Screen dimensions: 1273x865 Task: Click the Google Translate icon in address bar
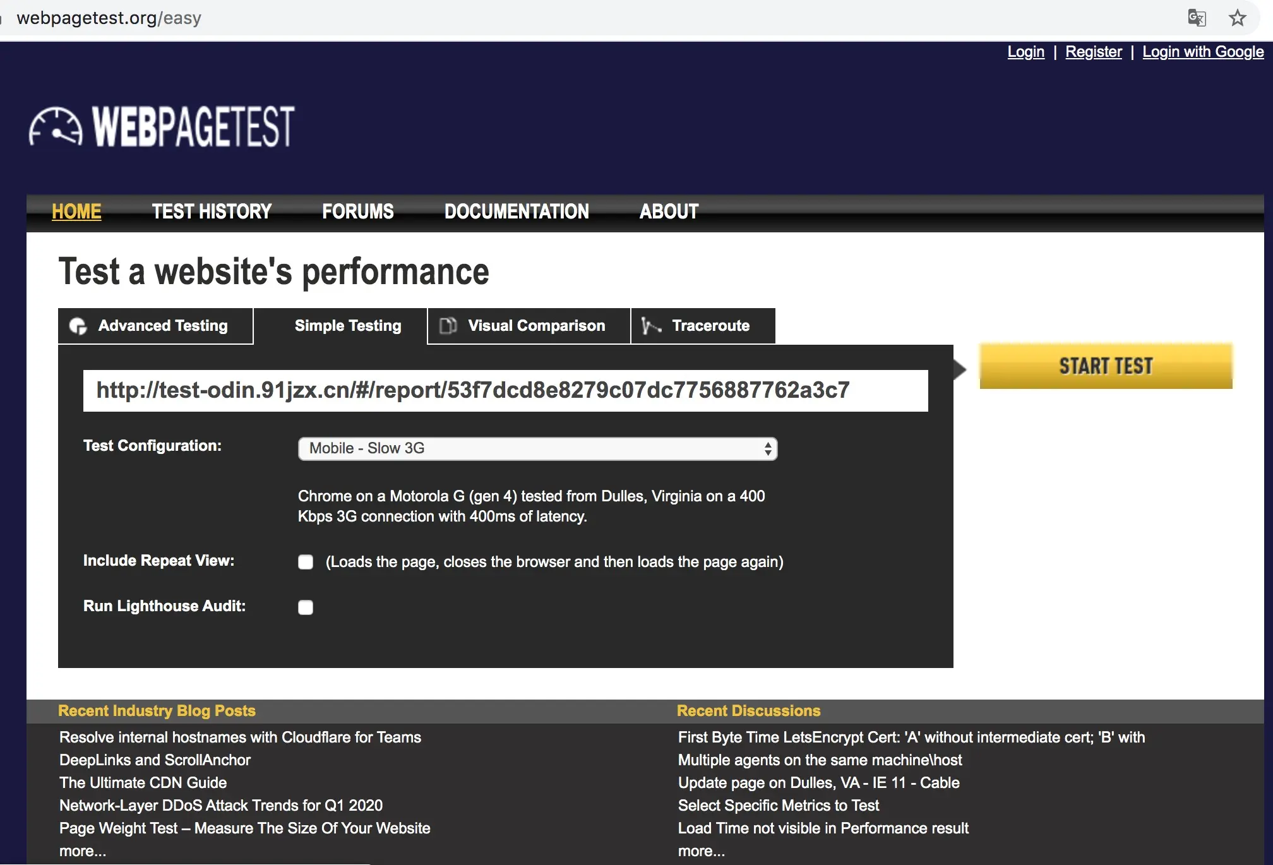(1197, 18)
